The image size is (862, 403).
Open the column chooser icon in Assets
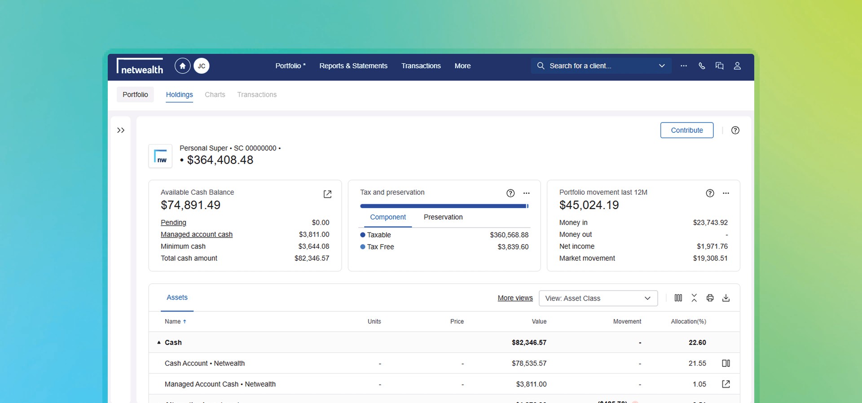678,298
